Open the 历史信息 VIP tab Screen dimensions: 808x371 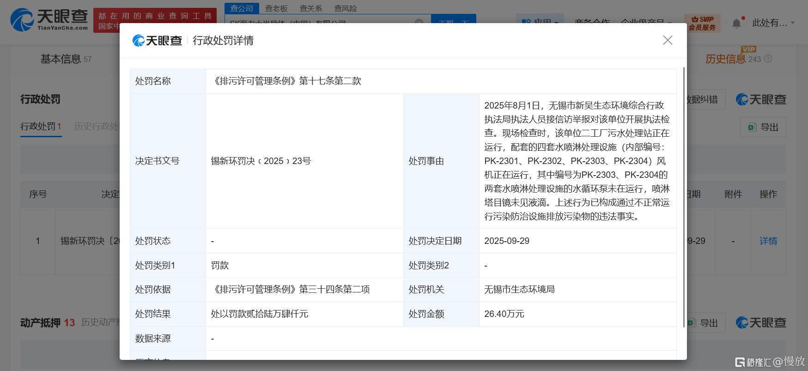click(725, 59)
